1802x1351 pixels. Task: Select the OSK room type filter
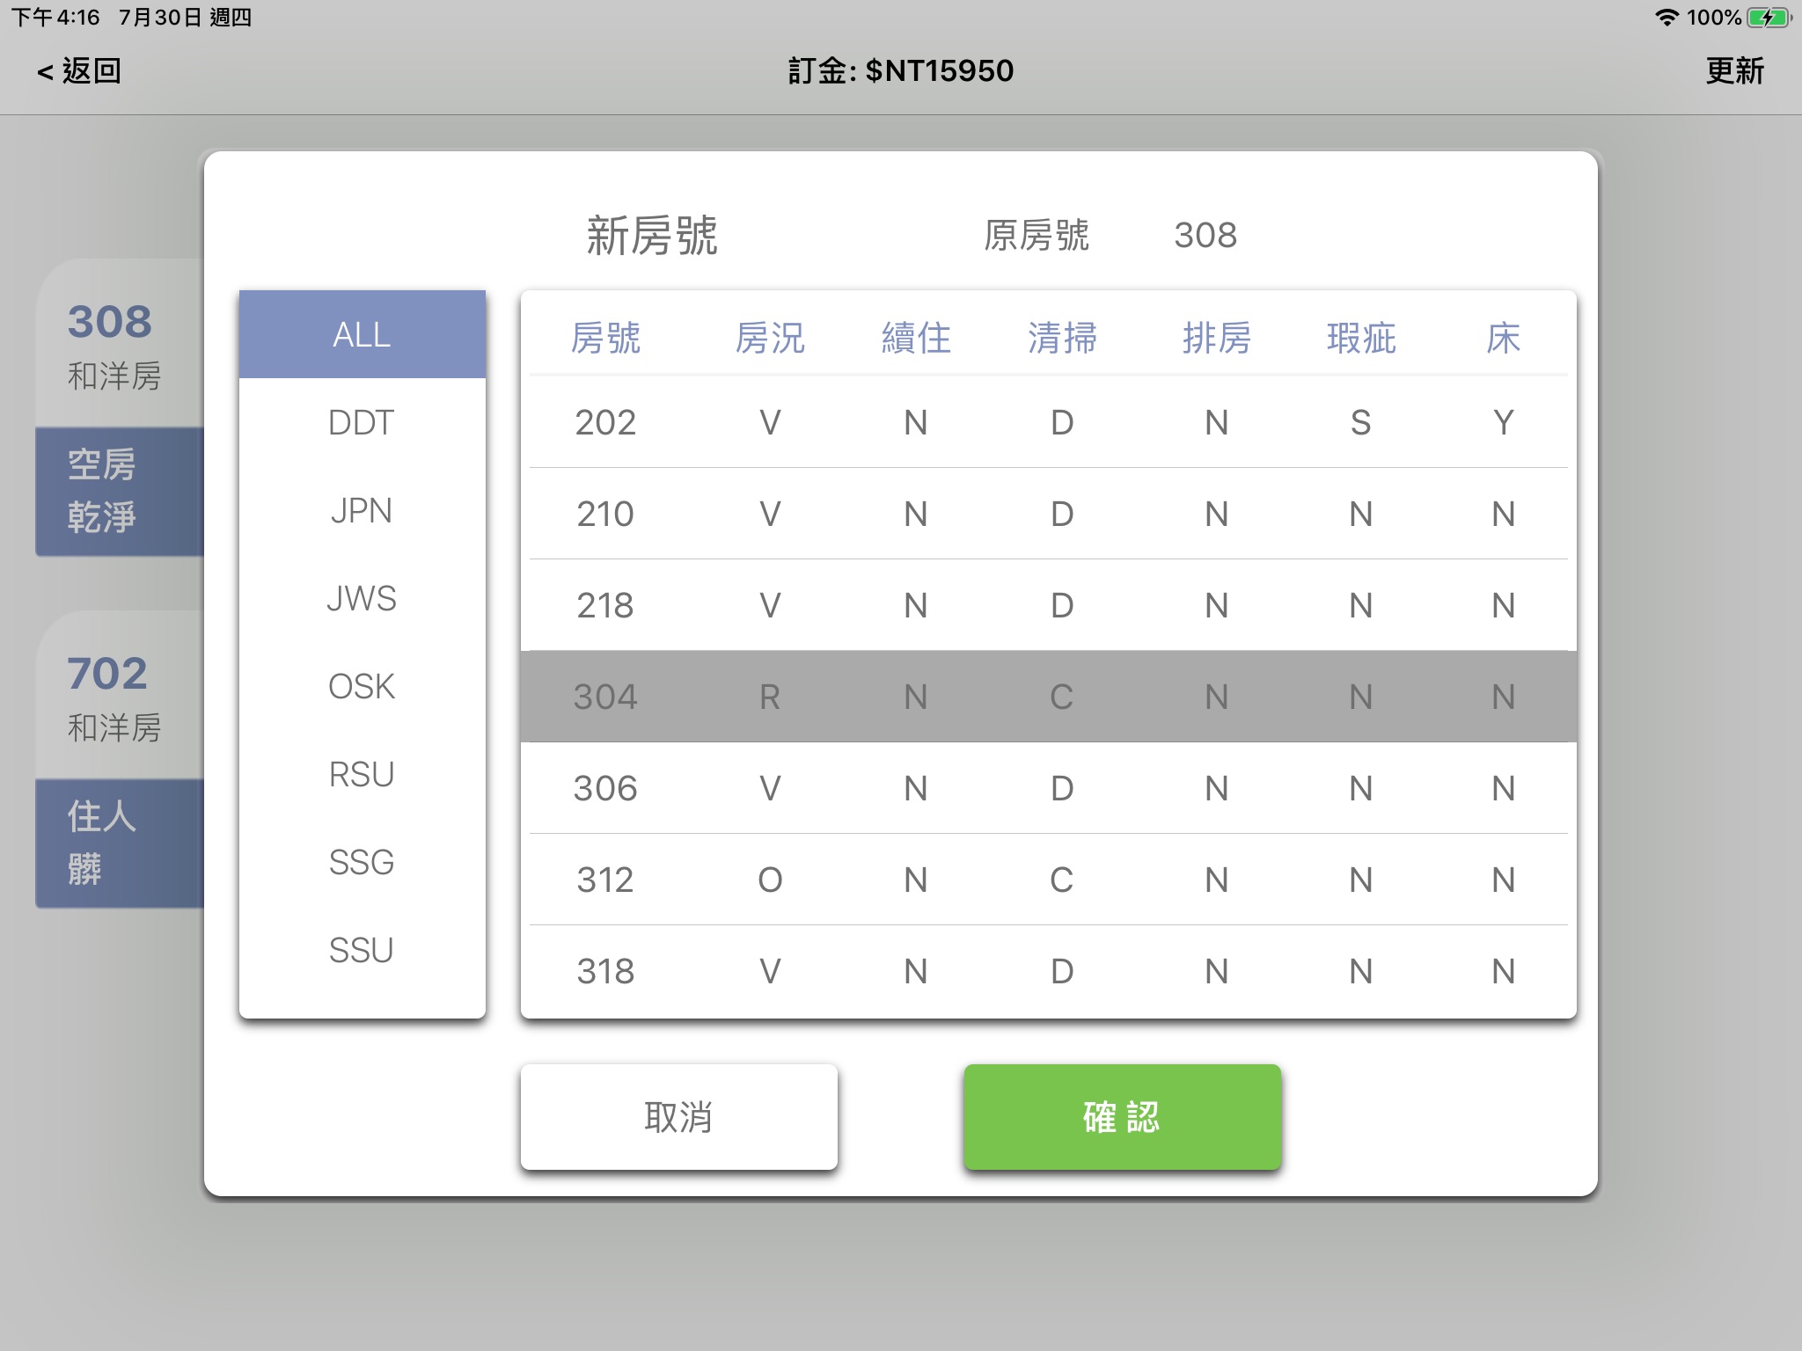click(362, 686)
